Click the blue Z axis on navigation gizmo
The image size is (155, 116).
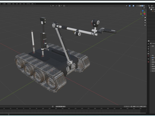[x=143, y=11]
